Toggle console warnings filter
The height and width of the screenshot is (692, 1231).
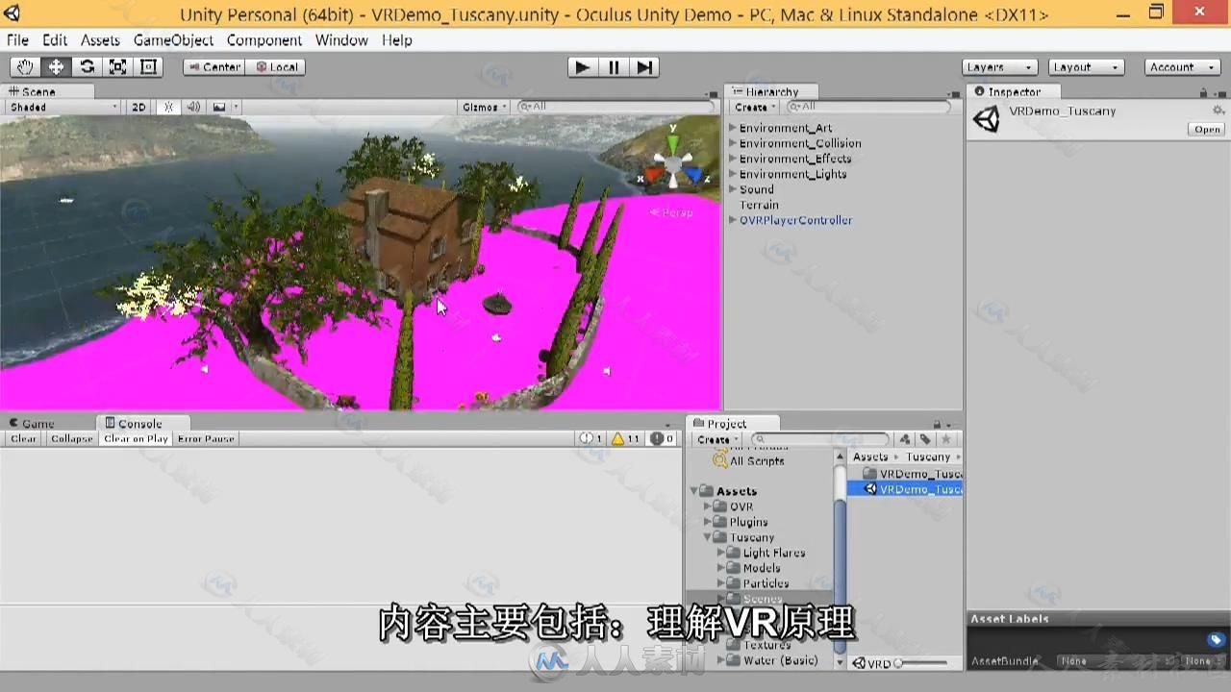pos(627,438)
